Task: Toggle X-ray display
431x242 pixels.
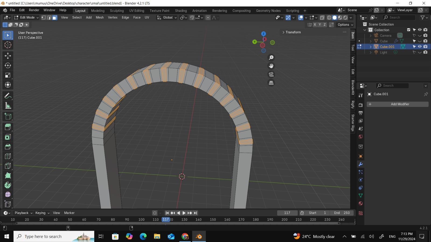Action: point(322,17)
